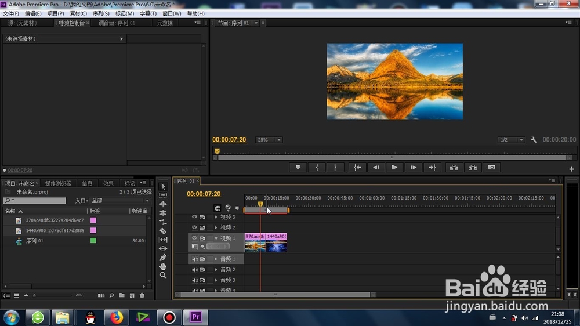The image size is (580, 326).
Task: Select the Slide tool
Action: click(x=163, y=249)
